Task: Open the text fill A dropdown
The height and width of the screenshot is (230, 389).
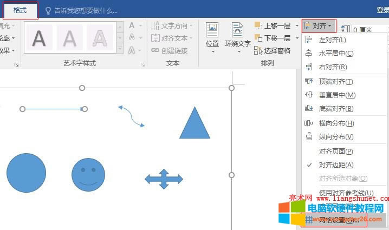Action: 135,25
